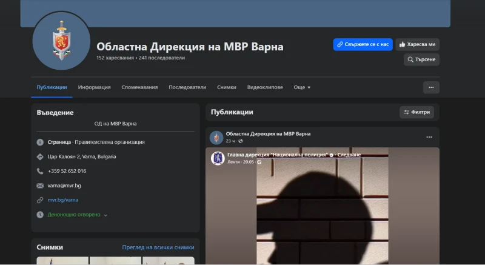This screenshot has width=485, height=265.
Task: Click the 'Страница · Правителствена организация' text
Action: coord(96,142)
